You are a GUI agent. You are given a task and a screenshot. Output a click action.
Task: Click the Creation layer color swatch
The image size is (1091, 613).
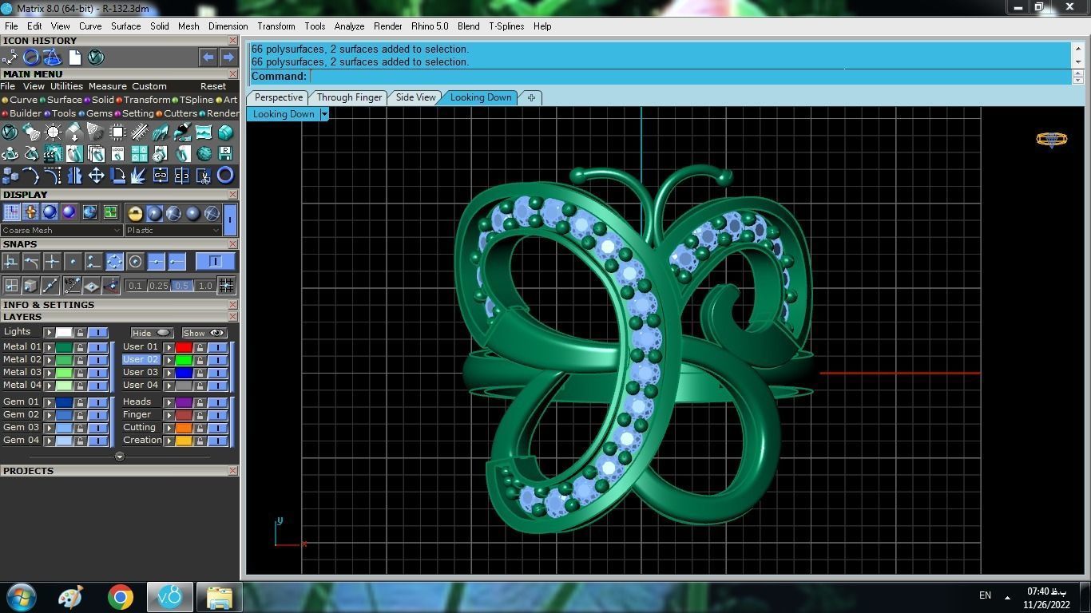click(184, 441)
